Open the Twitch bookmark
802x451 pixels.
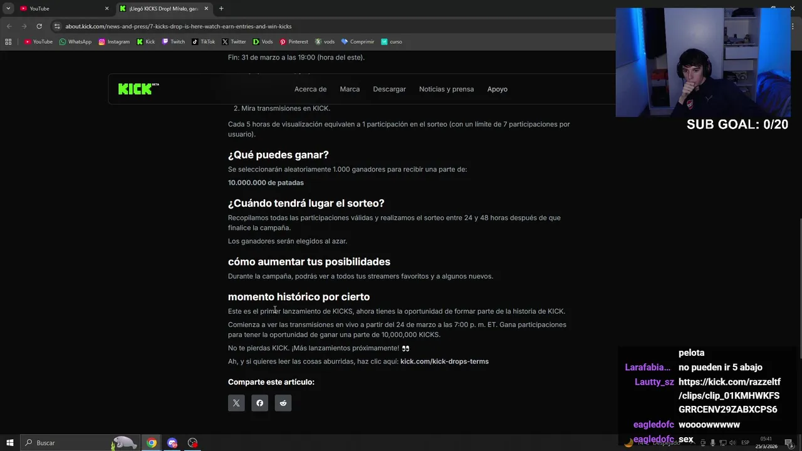pyautogui.click(x=174, y=42)
